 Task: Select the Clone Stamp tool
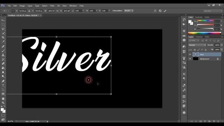coord(3,55)
